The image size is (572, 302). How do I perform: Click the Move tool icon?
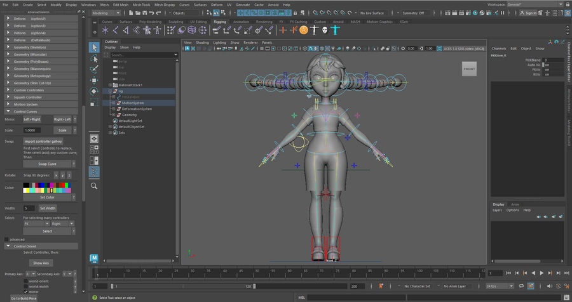tap(94, 80)
